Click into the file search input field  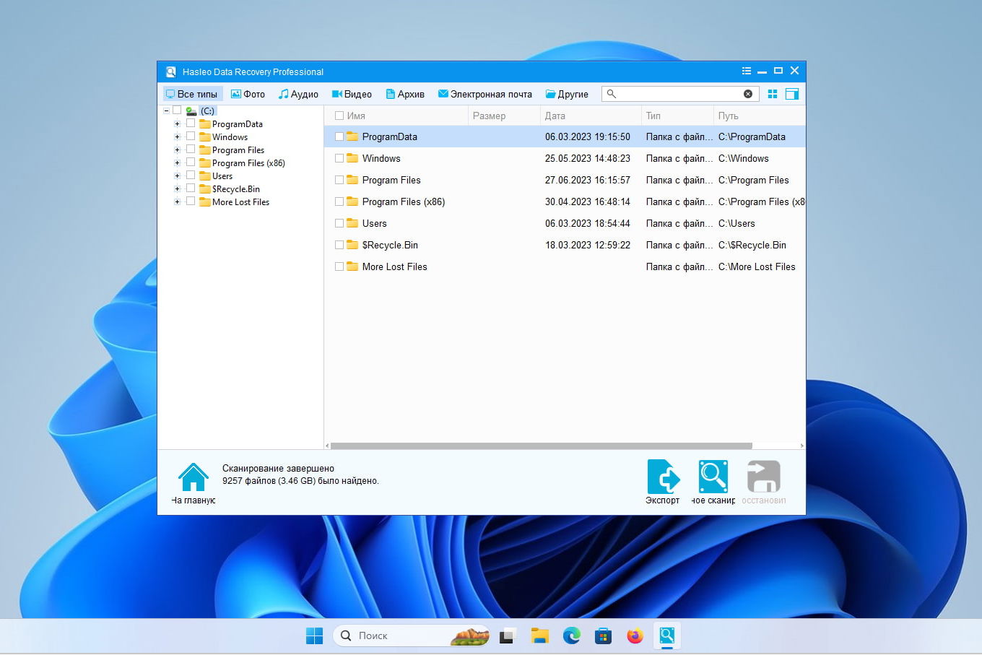679,94
